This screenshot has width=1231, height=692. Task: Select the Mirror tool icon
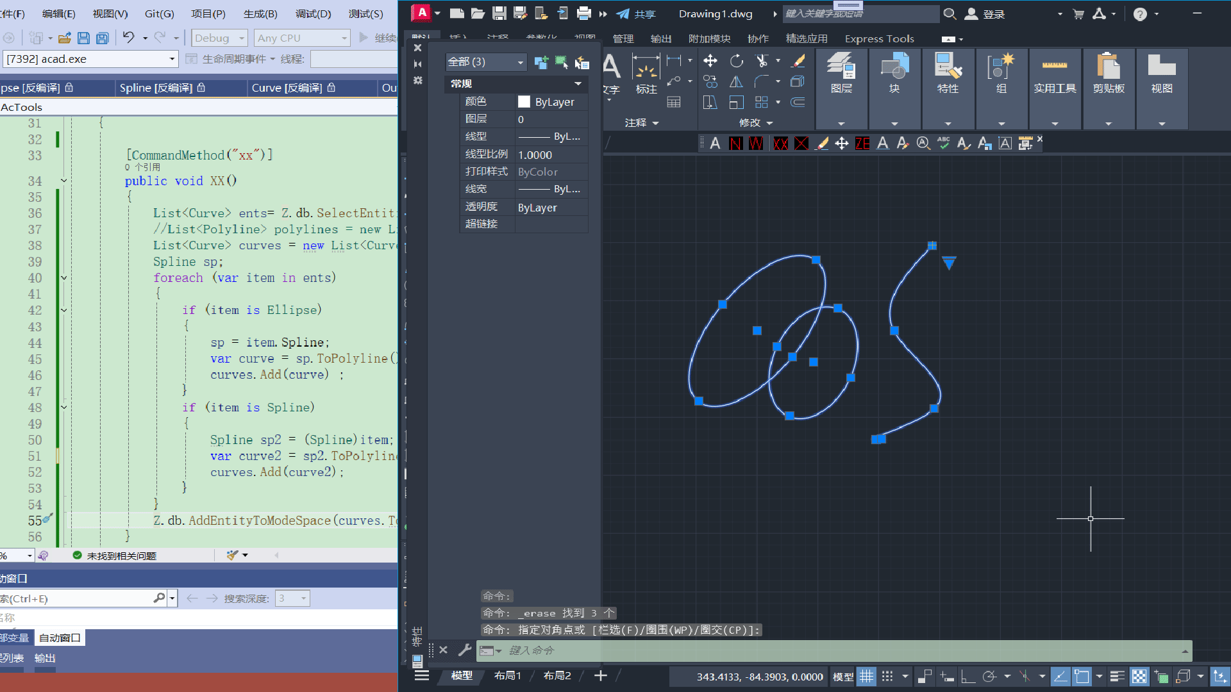click(737, 82)
